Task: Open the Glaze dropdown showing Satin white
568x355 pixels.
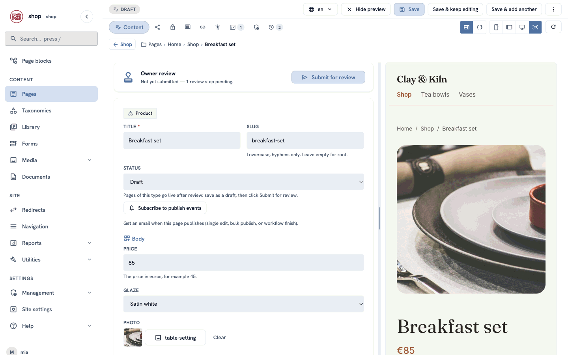Action: coord(243,304)
